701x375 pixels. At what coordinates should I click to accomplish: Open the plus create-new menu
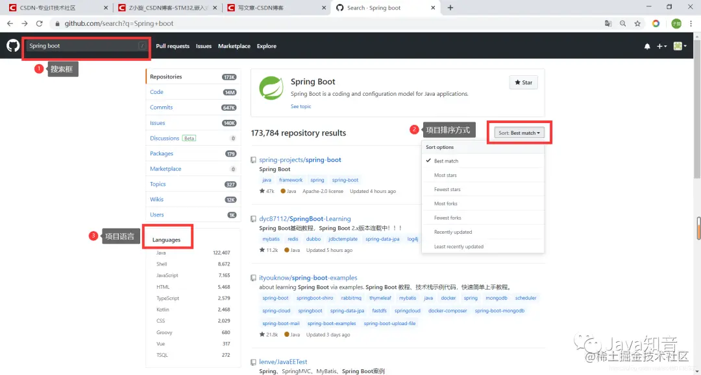(x=661, y=46)
